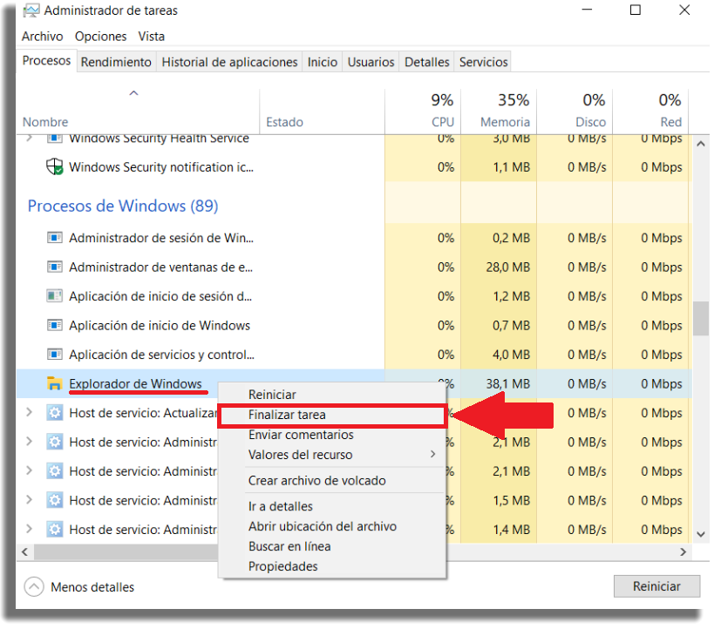
Task: Choose Reiniciar in the context menu
Action: coord(332,394)
